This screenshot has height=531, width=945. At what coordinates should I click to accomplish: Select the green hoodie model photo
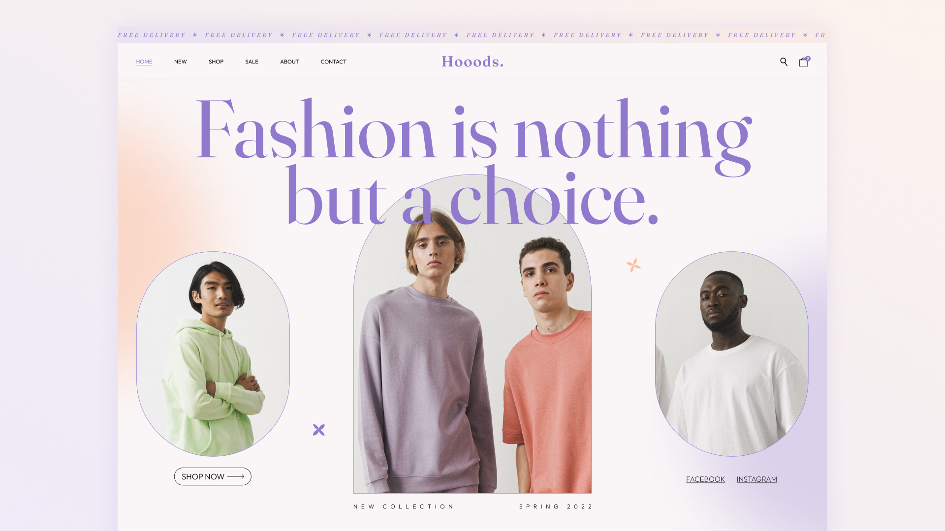point(213,354)
